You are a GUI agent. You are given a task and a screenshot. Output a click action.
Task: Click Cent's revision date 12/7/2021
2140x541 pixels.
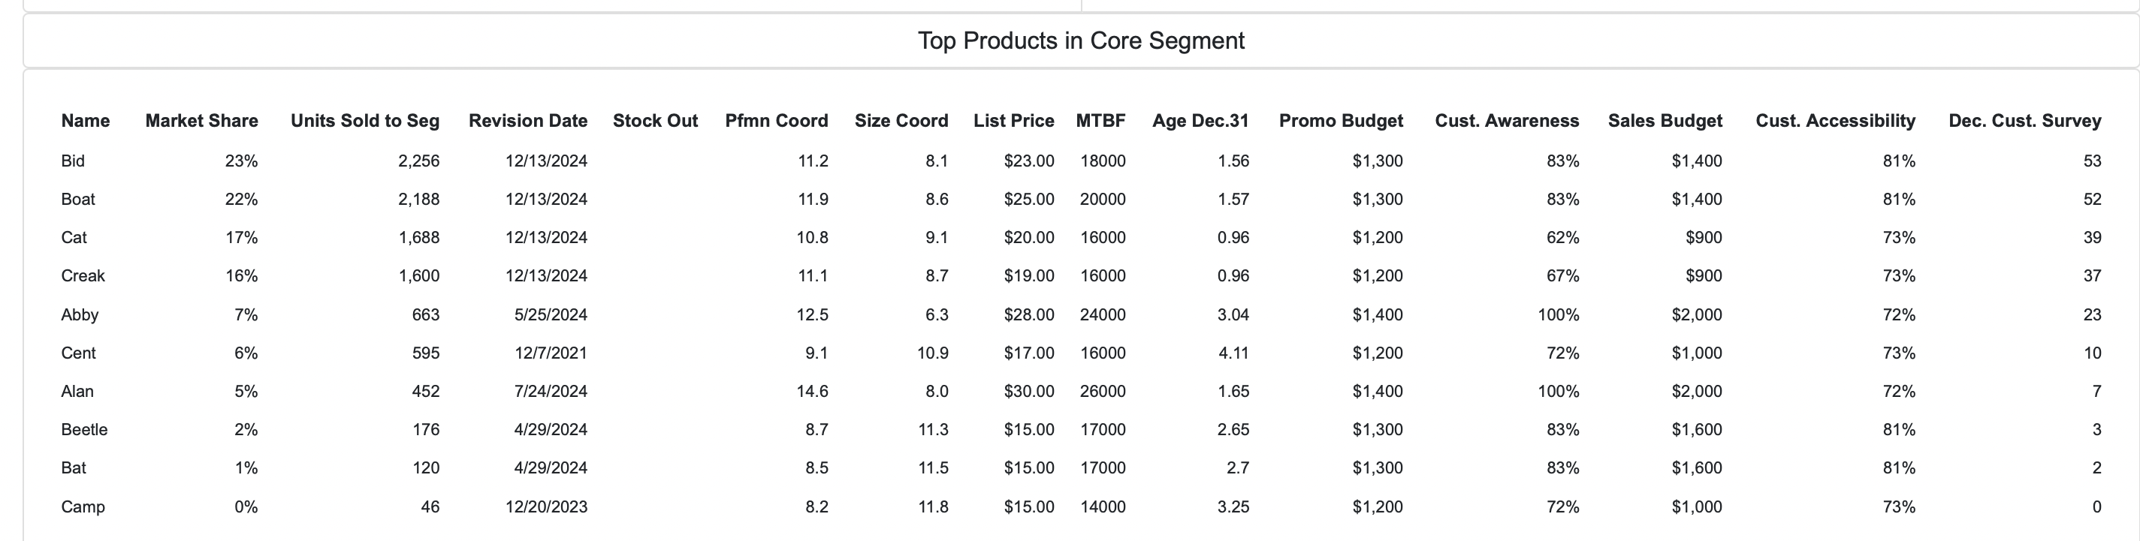click(550, 353)
